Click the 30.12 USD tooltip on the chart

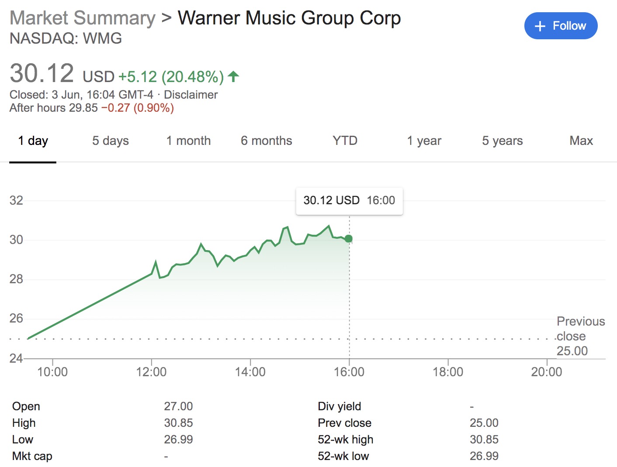(349, 201)
